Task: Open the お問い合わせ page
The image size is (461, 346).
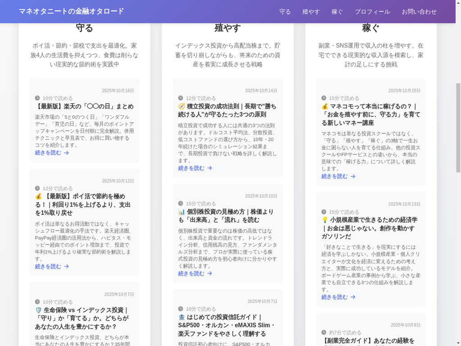Action: tap(419, 12)
